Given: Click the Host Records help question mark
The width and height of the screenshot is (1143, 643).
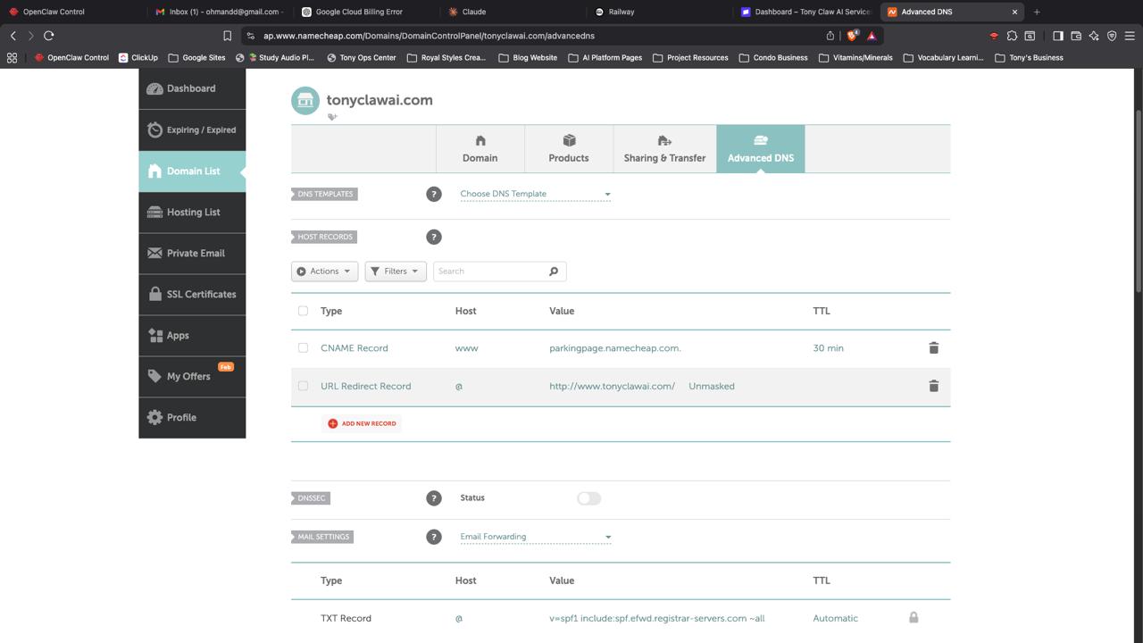Looking at the screenshot, I should pos(434,237).
